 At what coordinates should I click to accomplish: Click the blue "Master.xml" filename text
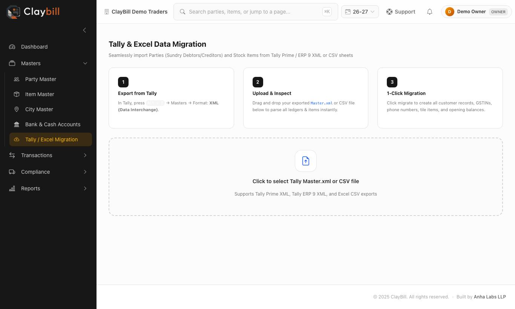coord(322,103)
